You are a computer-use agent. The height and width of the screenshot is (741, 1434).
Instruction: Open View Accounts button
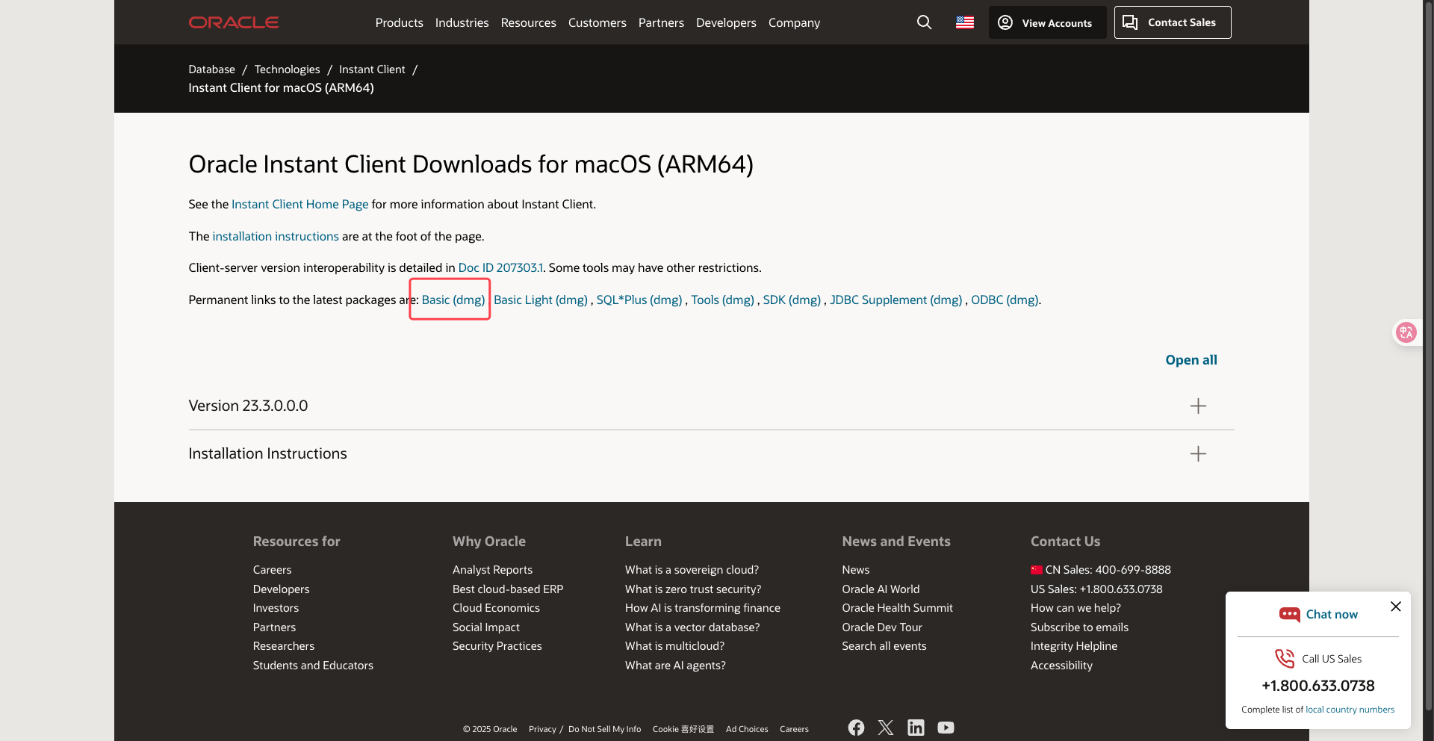(x=1047, y=22)
